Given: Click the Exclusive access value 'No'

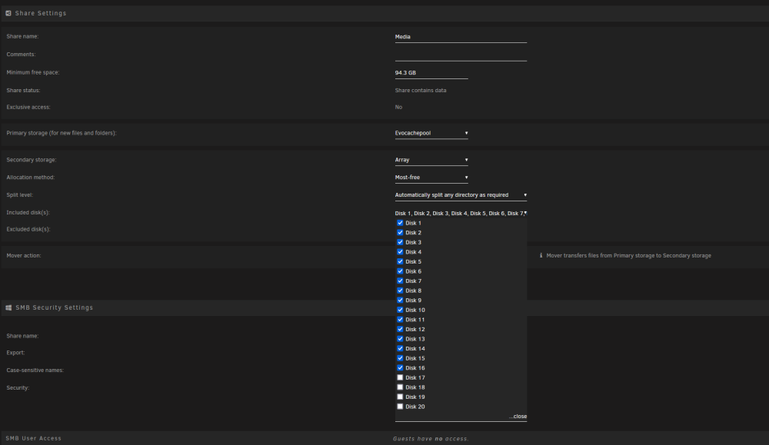Looking at the screenshot, I should click(398, 107).
